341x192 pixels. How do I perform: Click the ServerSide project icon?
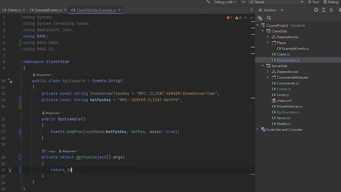269,66
